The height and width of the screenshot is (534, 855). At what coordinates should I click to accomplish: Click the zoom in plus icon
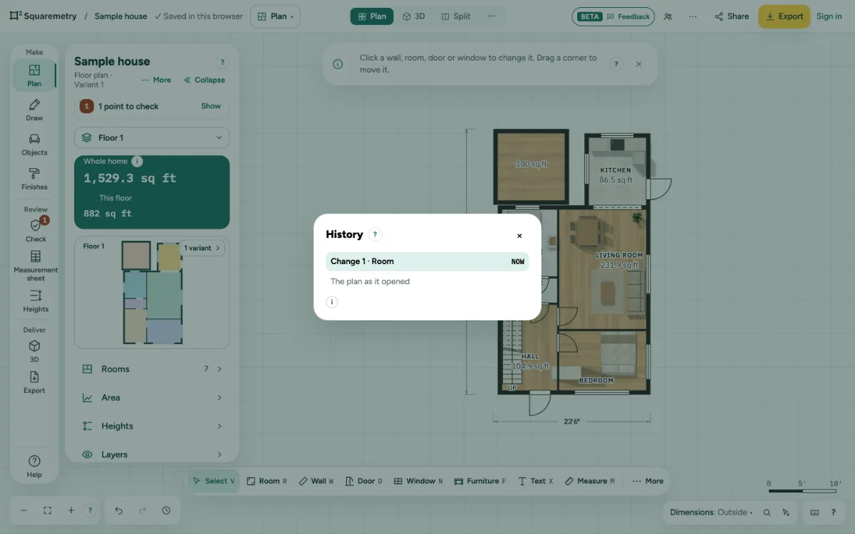point(71,511)
